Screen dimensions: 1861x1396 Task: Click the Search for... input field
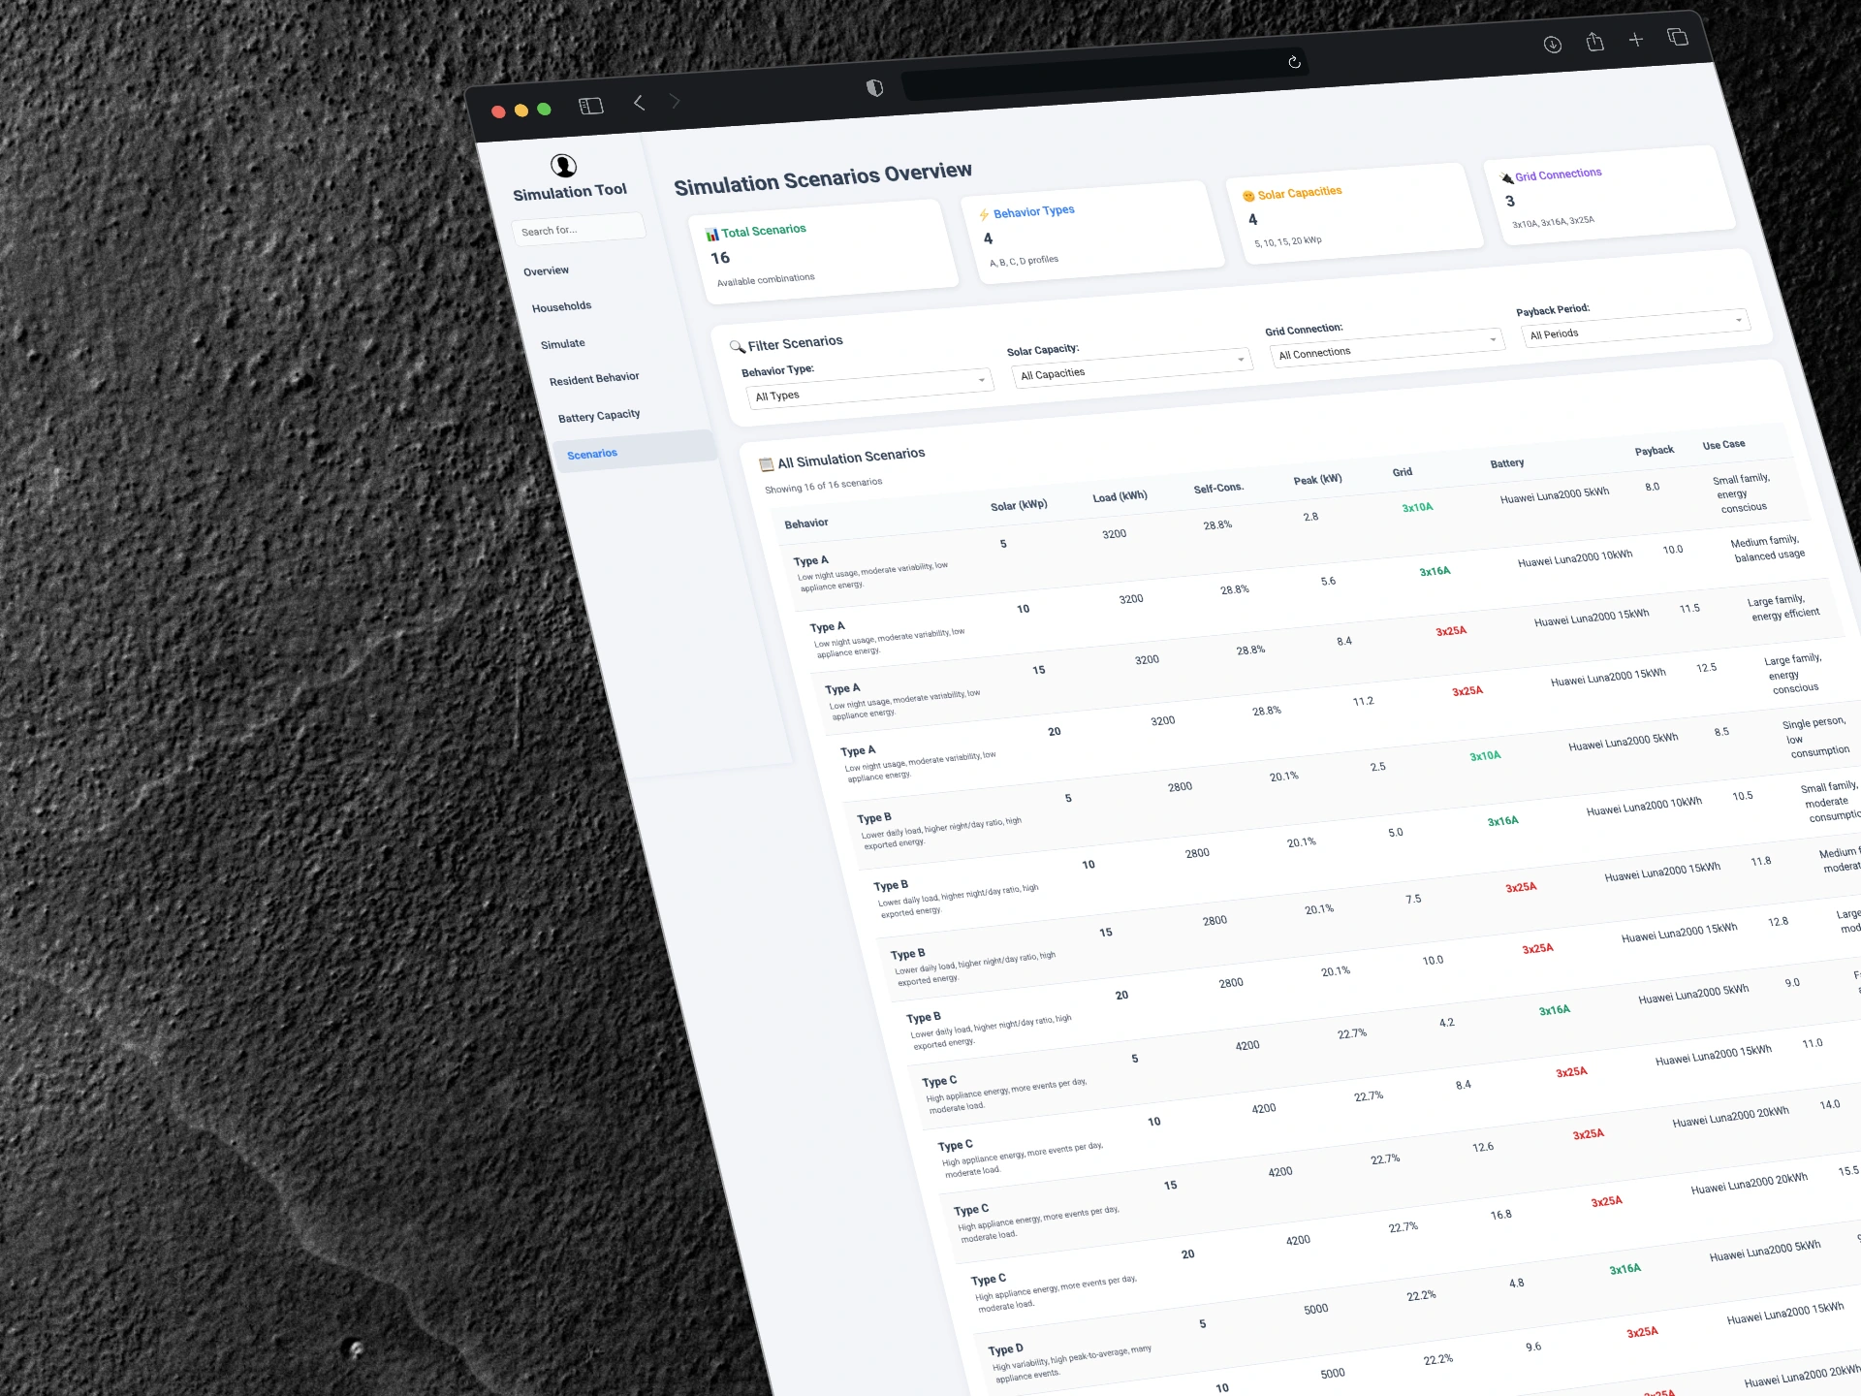(578, 229)
